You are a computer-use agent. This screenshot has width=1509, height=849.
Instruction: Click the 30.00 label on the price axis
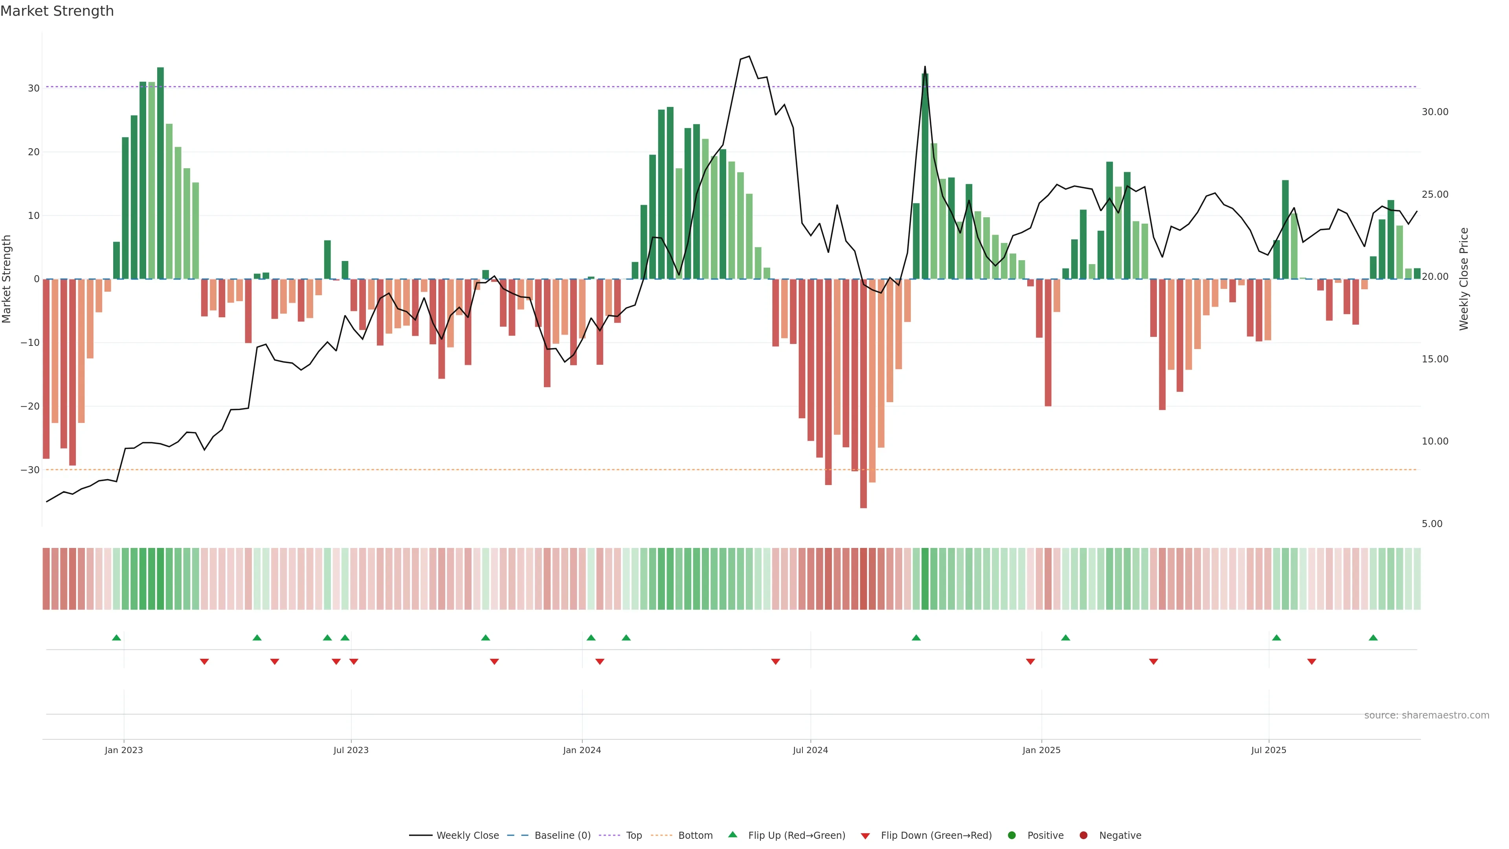(1435, 112)
